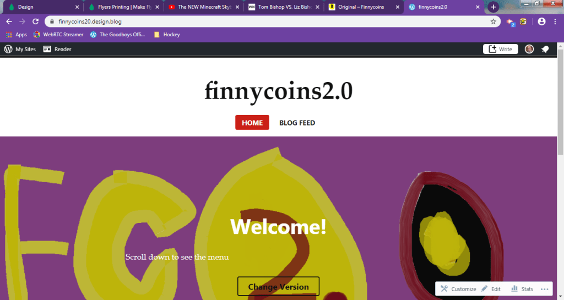This screenshot has height=300, width=564.
Task: Expand the more options ellipsis next to Stats
Action: 544,289
